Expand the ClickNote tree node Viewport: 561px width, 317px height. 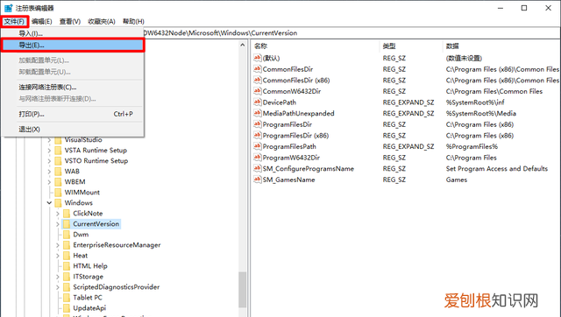point(58,214)
